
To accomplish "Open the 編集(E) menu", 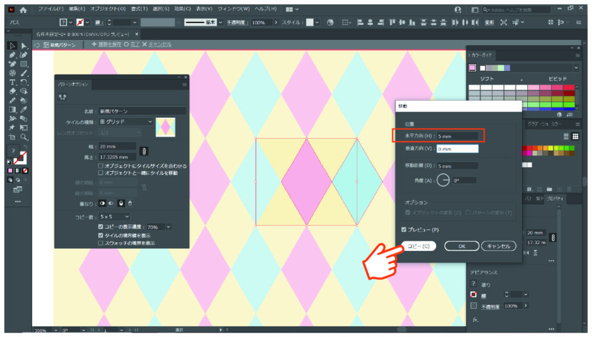I will [77, 9].
